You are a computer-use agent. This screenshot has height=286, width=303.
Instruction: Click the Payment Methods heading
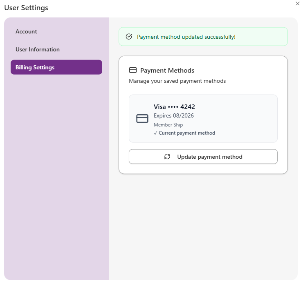tap(167, 70)
